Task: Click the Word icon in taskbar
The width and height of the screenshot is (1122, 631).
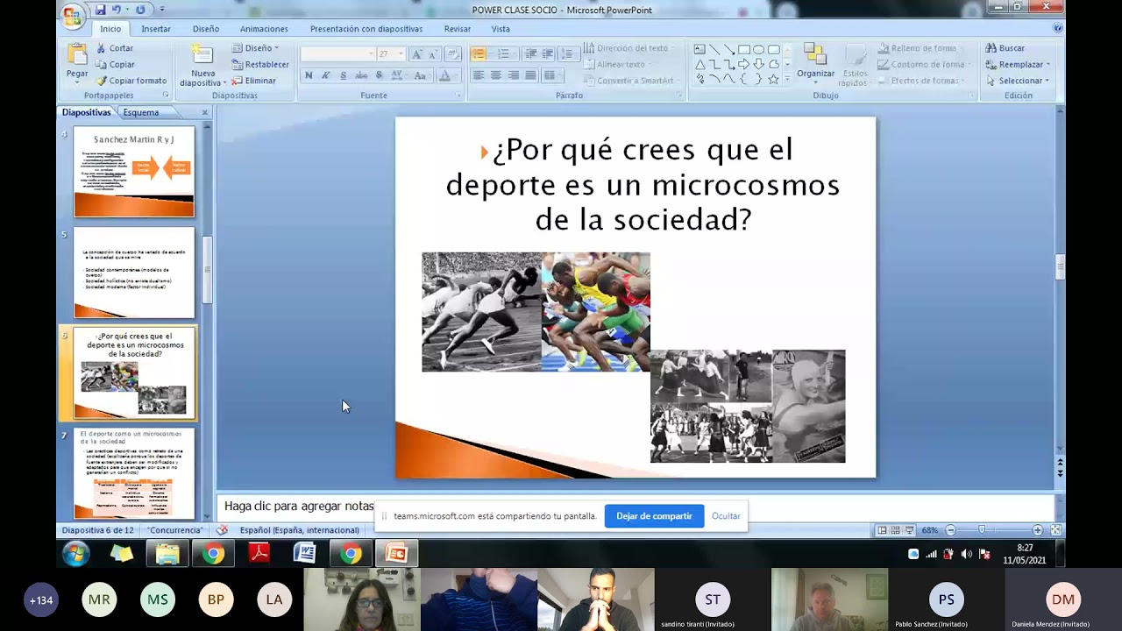Action: 304,554
